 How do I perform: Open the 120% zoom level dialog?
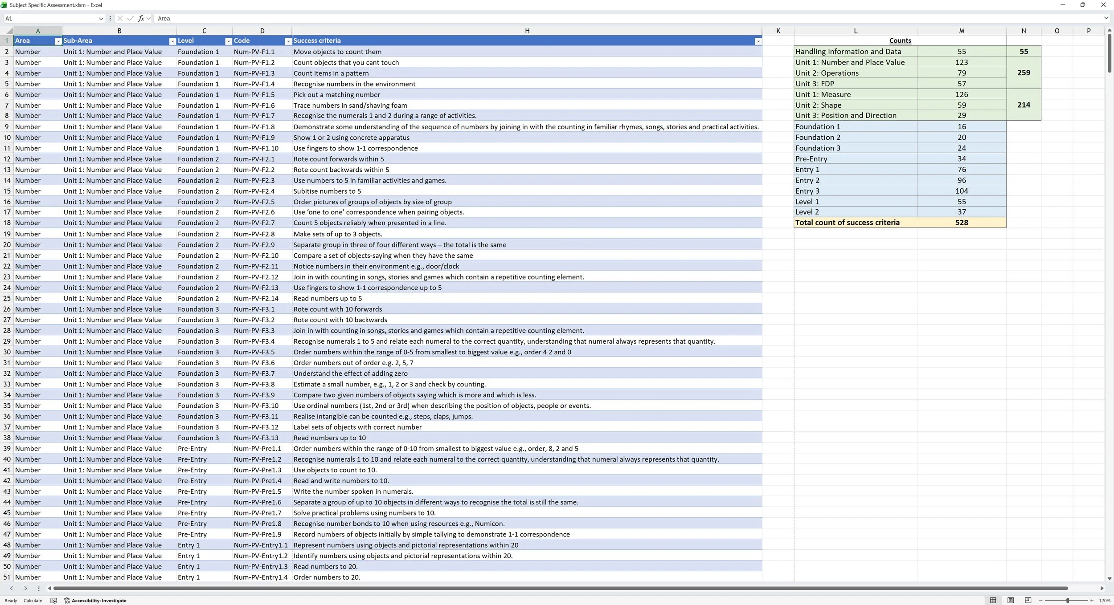[1105, 601]
